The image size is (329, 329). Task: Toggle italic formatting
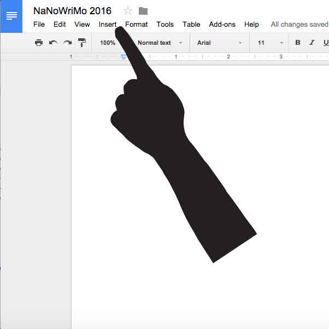click(x=312, y=43)
